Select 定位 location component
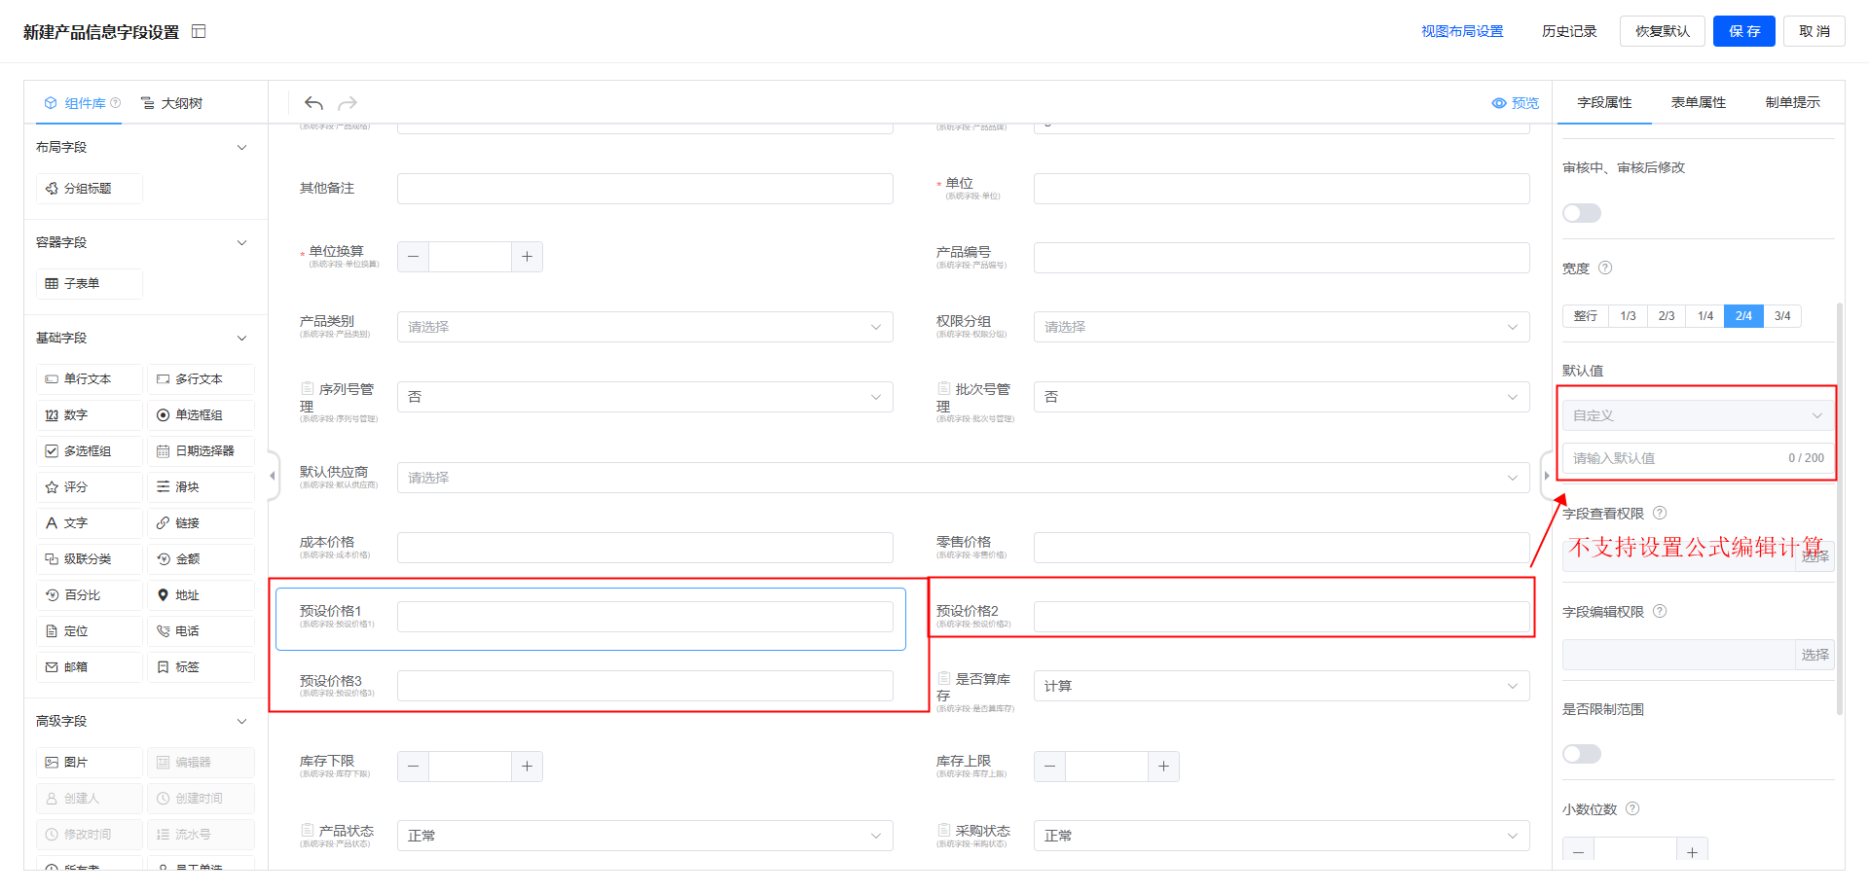The width and height of the screenshot is (1869, 894). coord(90,631)
